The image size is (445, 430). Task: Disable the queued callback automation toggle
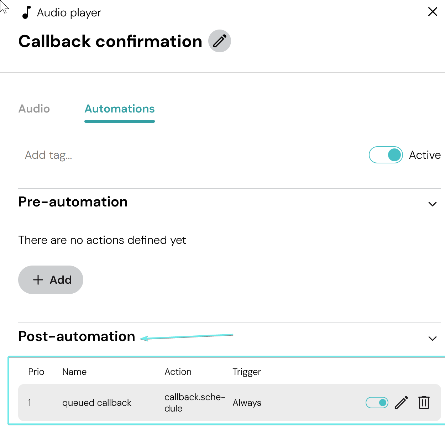(x=377, y=403)
